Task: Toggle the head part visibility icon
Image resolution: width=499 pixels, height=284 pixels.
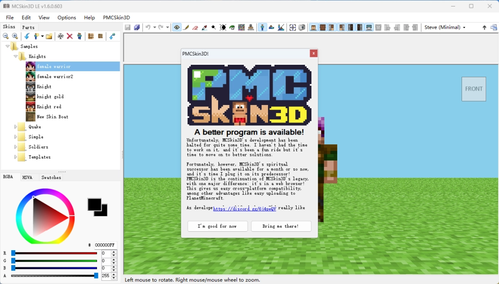Action: (313, 27)
